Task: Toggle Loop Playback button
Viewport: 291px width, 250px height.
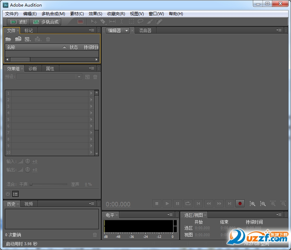Action: (x=188, y=204)
